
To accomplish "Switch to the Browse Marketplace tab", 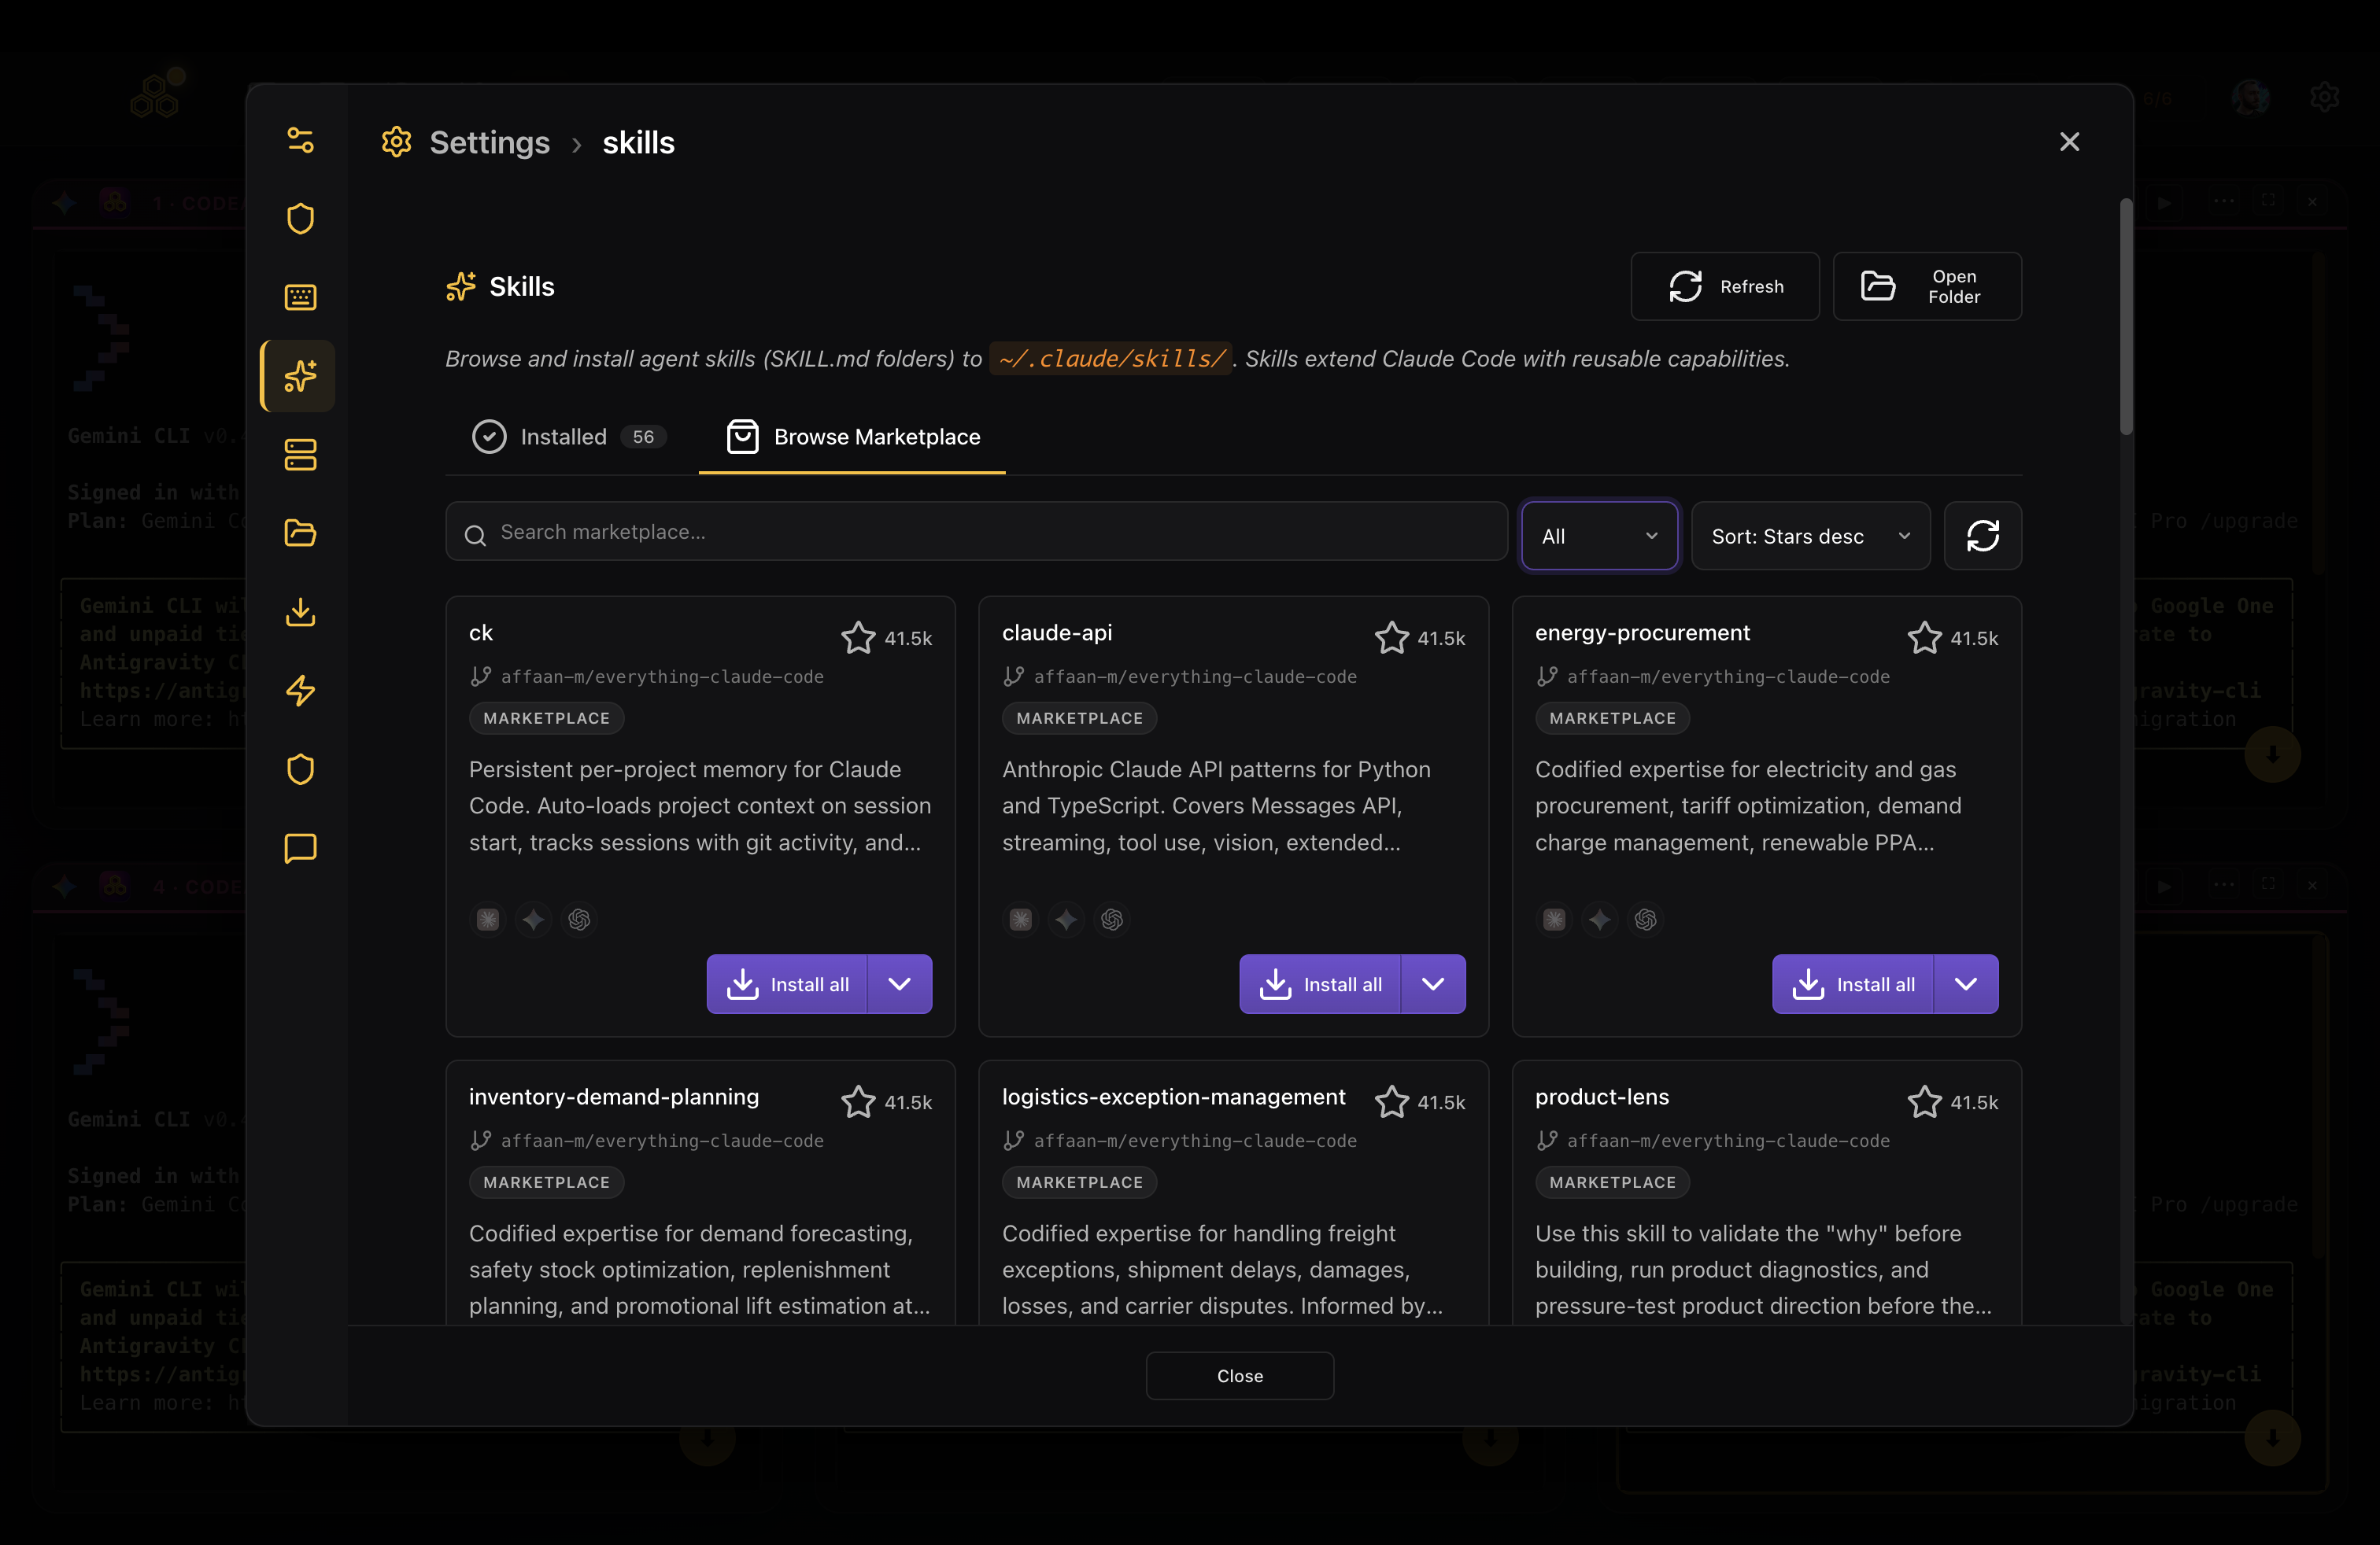I will (x=852, y=437).
